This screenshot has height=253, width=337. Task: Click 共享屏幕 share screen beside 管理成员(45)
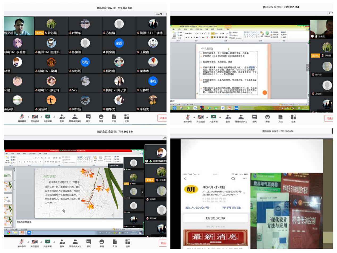[48, 242]
